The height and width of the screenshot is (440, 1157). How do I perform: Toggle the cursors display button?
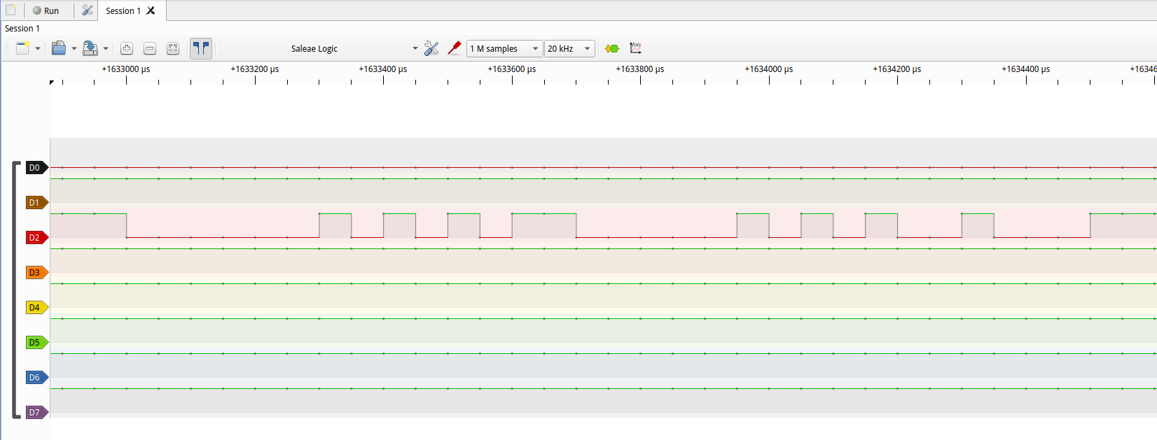(x=201, y=48)
